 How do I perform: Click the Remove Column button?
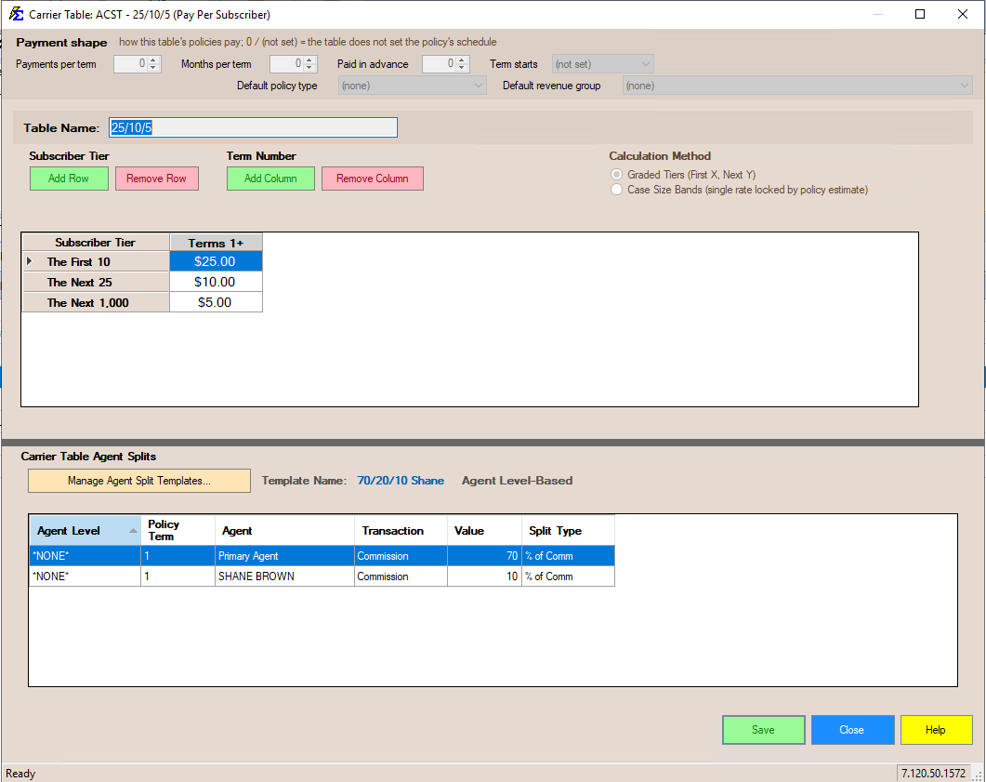click(x=373, y=178)
